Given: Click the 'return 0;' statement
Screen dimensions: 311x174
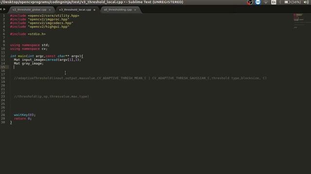Looking at the screenshot, I should coord(23,118).
